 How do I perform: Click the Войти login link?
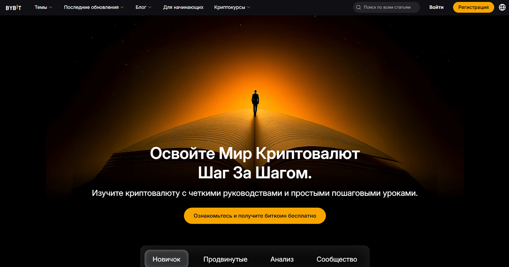[436, 7]
